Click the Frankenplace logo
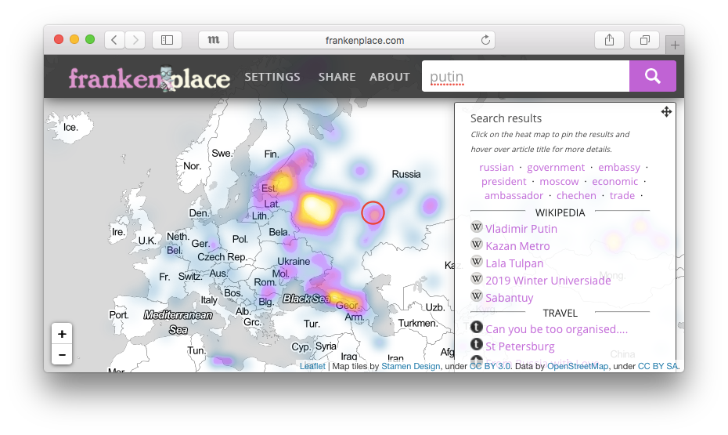This screenshot has width=728, height=435. click(149, 78)
